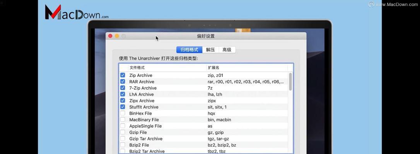Uncheck the LhA Archive checkbox

click(x=123, y=94)
